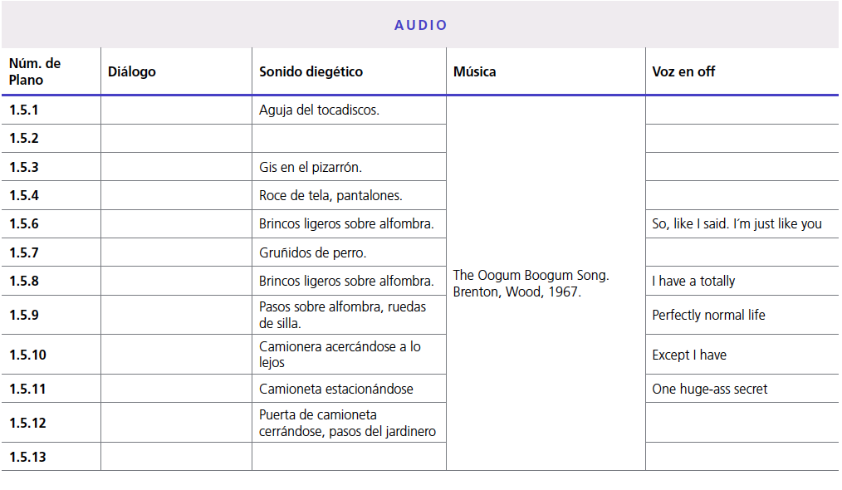Viewport: 842px width, 490px height.
Task: Select the 'One huge-ass secret' cell
Action: click(709, 389)
